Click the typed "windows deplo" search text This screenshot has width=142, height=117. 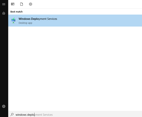point(25,115)
